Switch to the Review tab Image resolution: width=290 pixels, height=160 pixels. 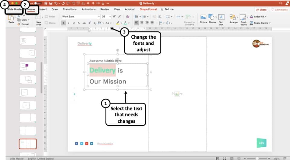pos(105,9)
